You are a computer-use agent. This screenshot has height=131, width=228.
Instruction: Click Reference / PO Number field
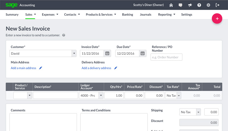pos(166,57)
